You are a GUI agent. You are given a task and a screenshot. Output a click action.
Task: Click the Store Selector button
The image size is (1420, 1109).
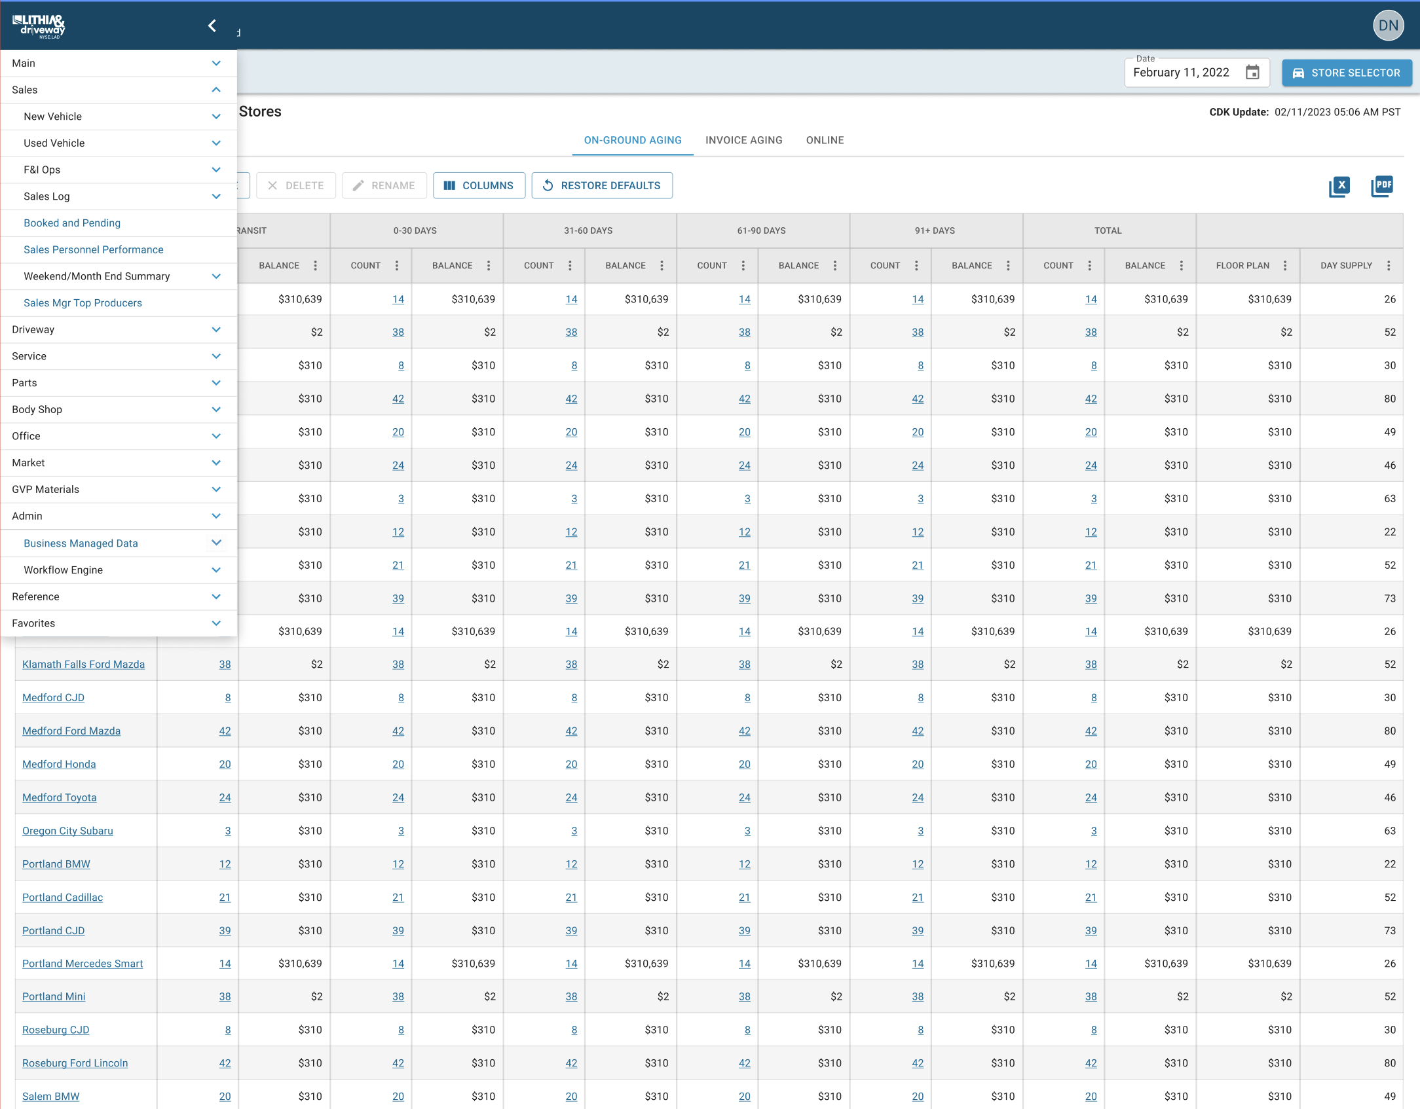tap(1346, 73)
